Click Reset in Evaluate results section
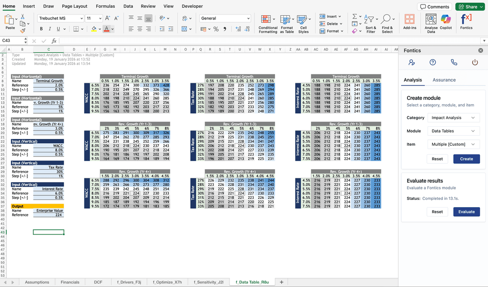Image resolution: width=488 pixels, height=287 pixels. pos(437,212)
